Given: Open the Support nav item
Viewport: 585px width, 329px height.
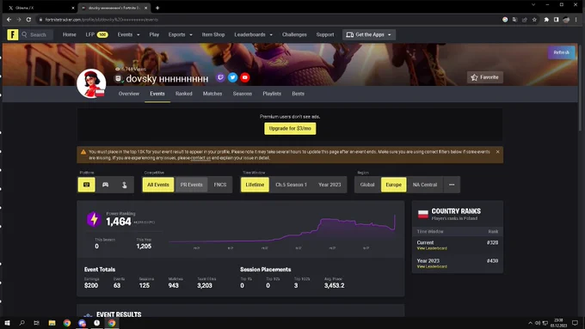Looking at the screenshot, I should (x=325, y=34).
